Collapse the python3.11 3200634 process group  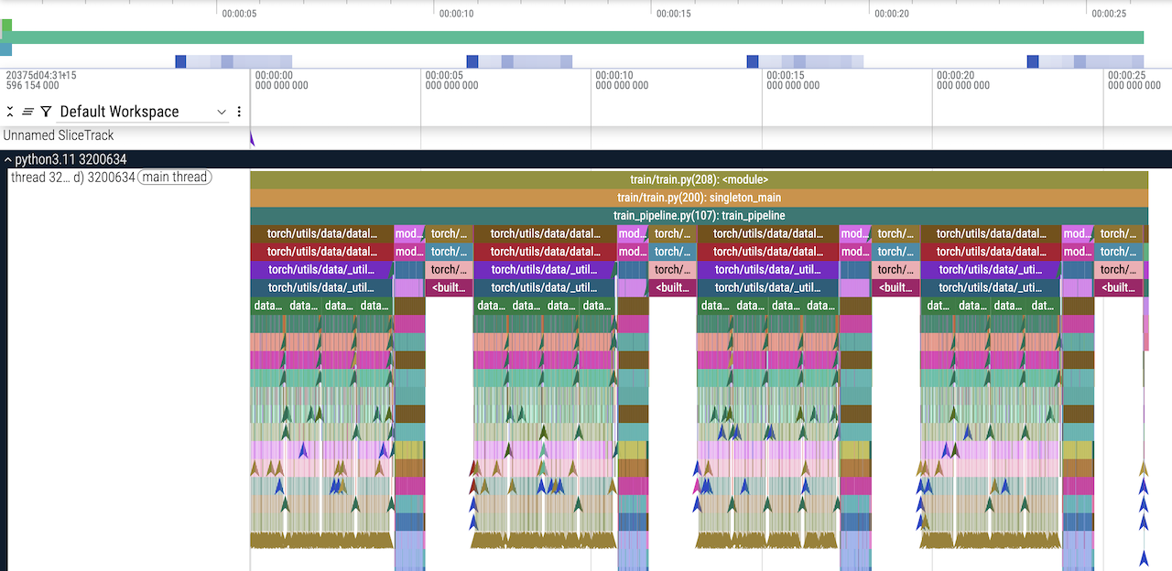pyautogui.click(x=8, y=159)
